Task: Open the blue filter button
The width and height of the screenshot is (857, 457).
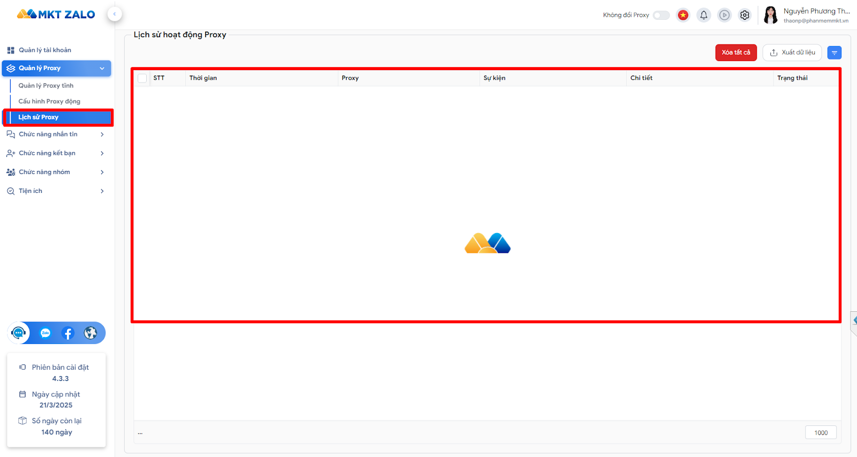Action: coord(835,53)
